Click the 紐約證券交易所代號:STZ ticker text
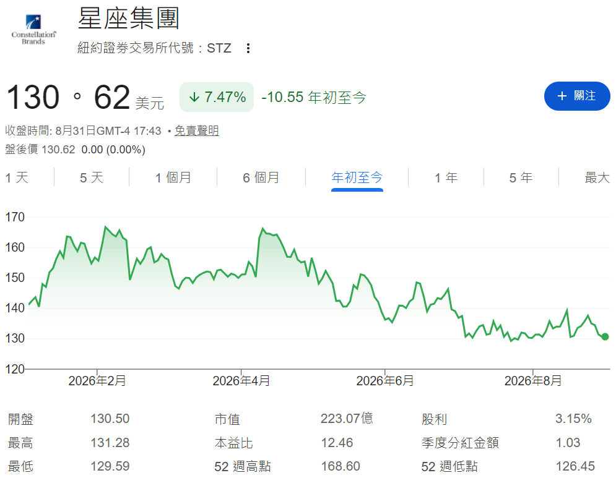The width and height of the screenshot is (616, 478). coord(154,48)
